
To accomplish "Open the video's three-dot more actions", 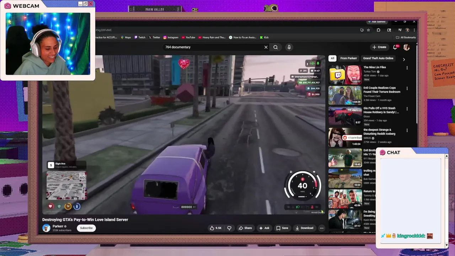I will pyautogui.click(x=321, y=228).
